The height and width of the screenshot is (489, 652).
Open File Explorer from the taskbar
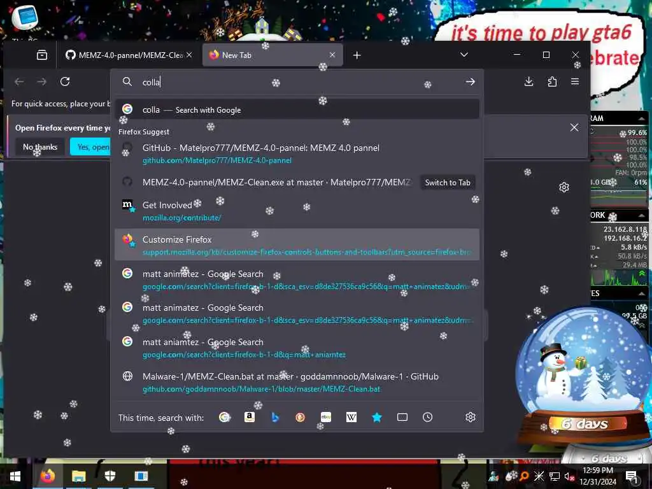point(78,476)
